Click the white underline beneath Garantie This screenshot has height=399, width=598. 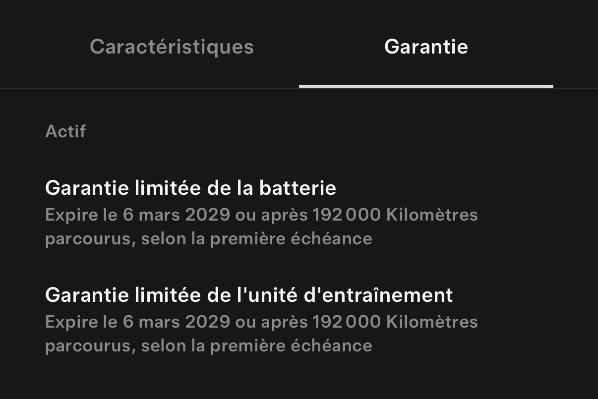426,86
